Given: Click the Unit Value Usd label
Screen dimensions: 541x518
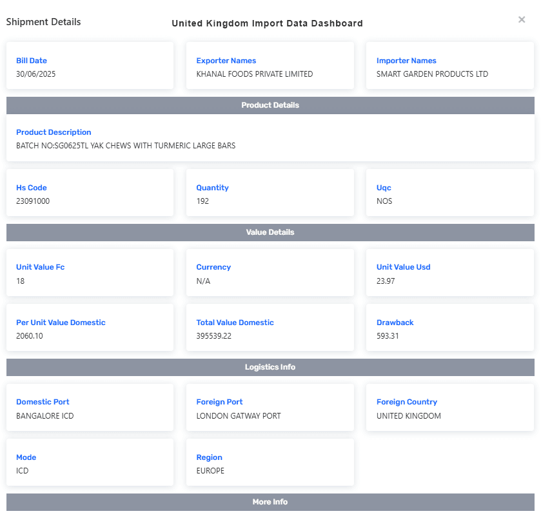Looking at the screenshot, I should (404, 267).
